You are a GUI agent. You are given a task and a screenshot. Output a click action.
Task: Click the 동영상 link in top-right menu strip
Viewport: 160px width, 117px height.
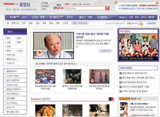tap(143, 17)
